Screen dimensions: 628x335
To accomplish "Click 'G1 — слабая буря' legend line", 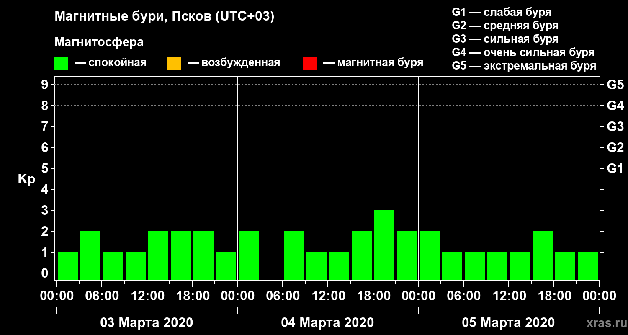I will click(x=502, y=12).
